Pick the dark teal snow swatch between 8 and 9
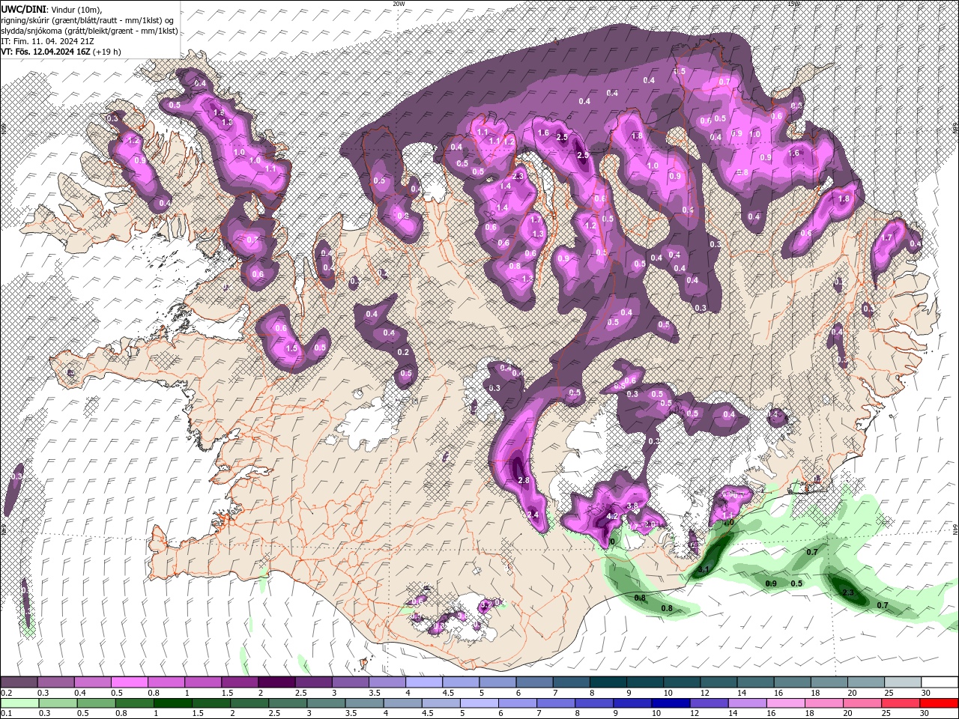 (x=608, y=682)
